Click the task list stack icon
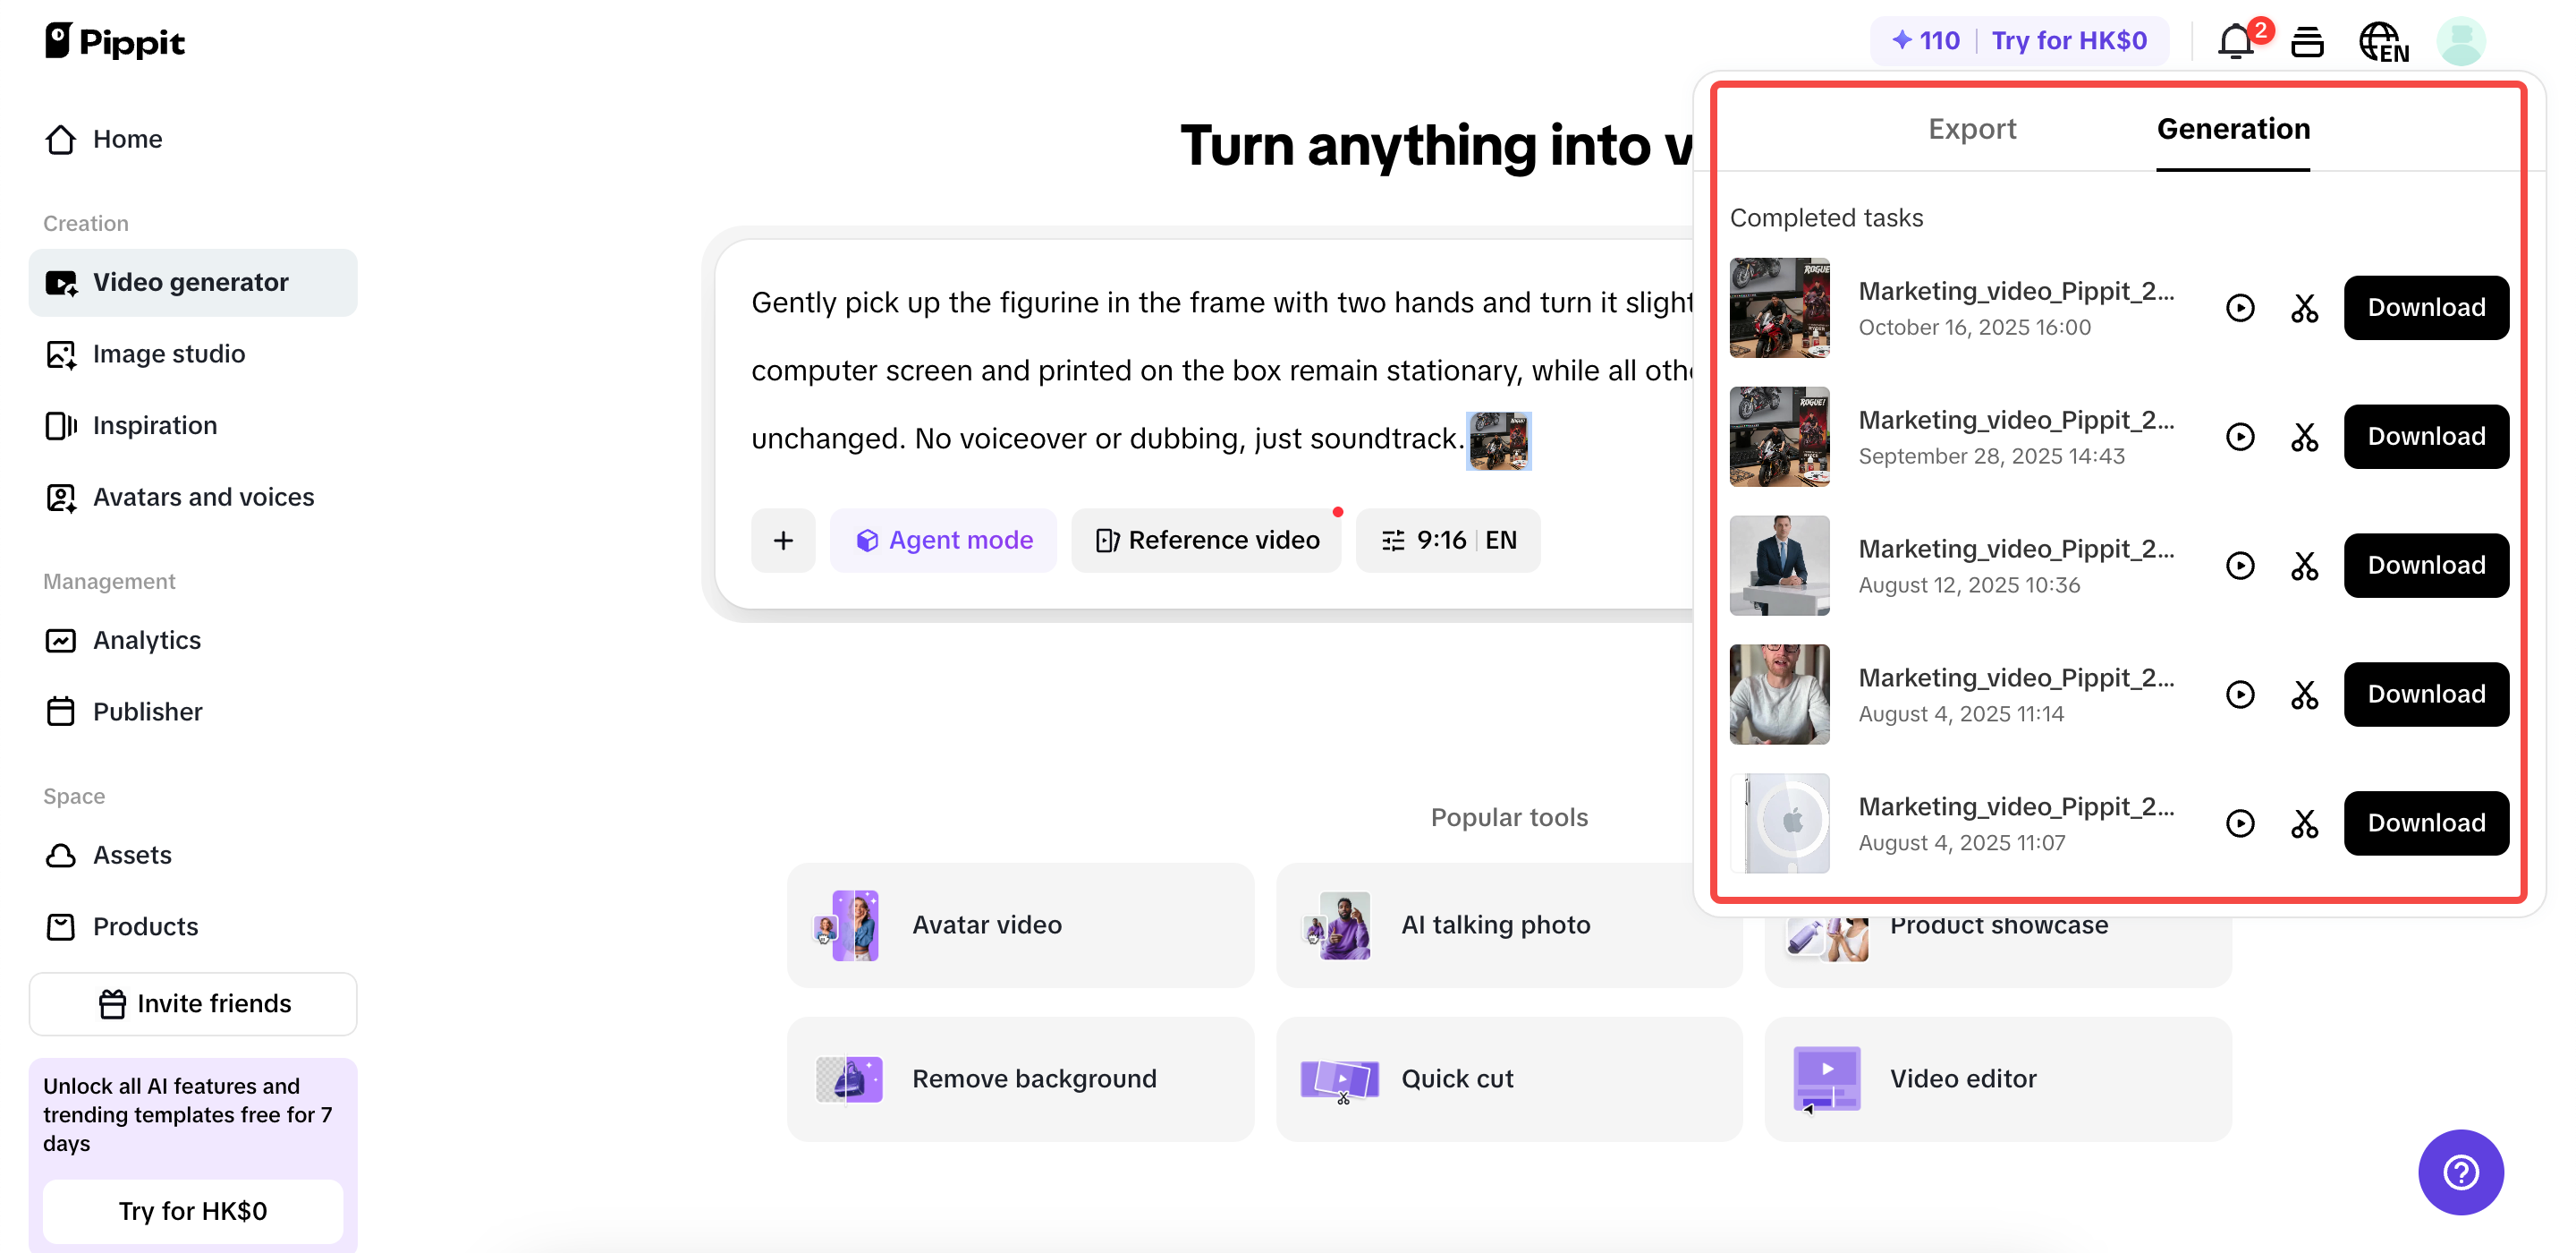 coord(2307,42)
